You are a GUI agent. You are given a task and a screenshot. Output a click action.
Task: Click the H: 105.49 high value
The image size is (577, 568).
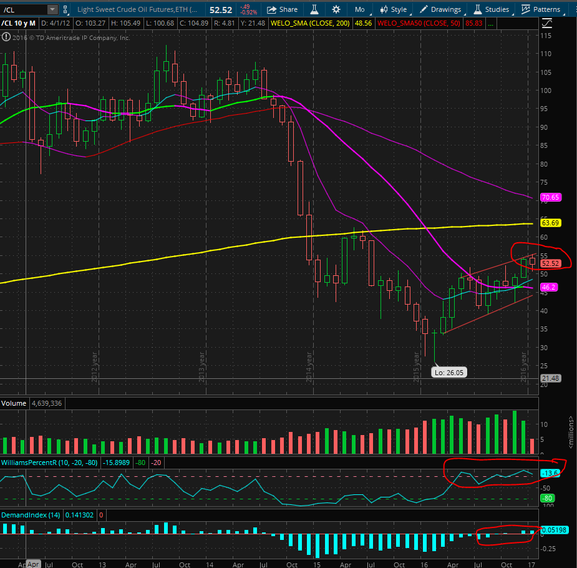[x=125, y=23]
